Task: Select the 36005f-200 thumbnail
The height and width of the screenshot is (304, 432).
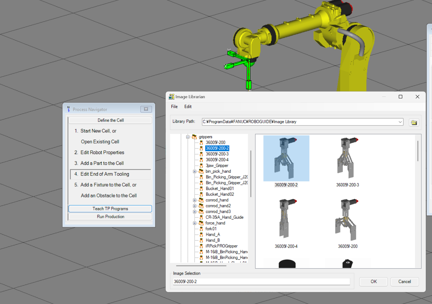Action: (x=347, y=219)
